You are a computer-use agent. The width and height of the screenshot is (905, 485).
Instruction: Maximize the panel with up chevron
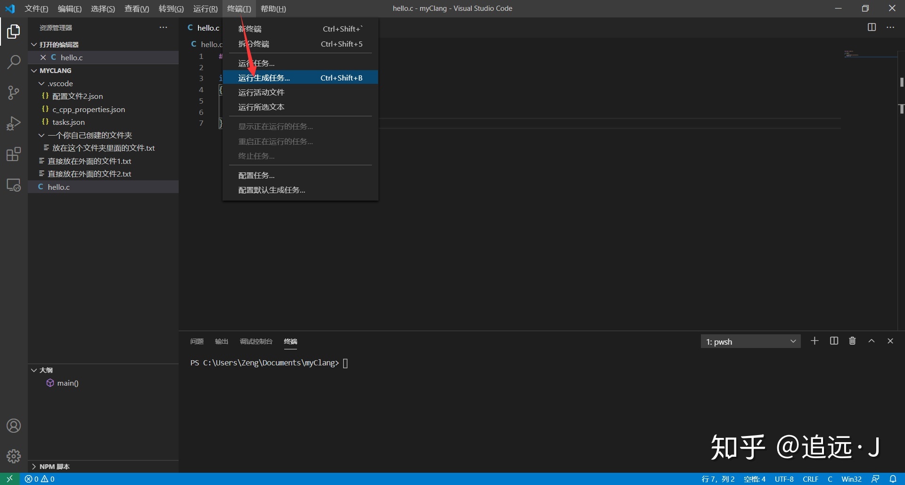coord(872,341)
